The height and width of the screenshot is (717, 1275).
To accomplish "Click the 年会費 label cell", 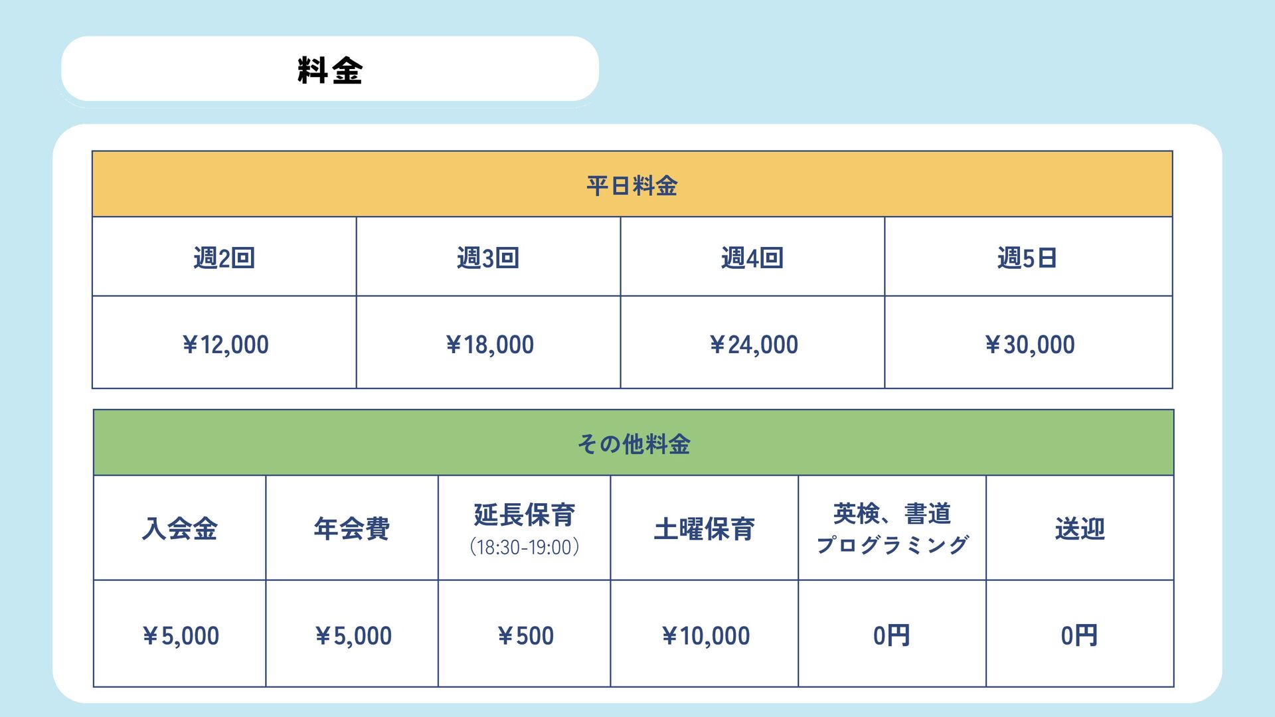I will 352,529.
